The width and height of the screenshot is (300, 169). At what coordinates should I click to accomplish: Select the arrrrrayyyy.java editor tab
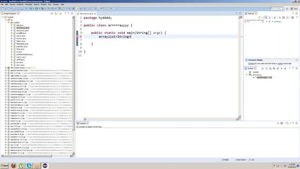[86, 14]
